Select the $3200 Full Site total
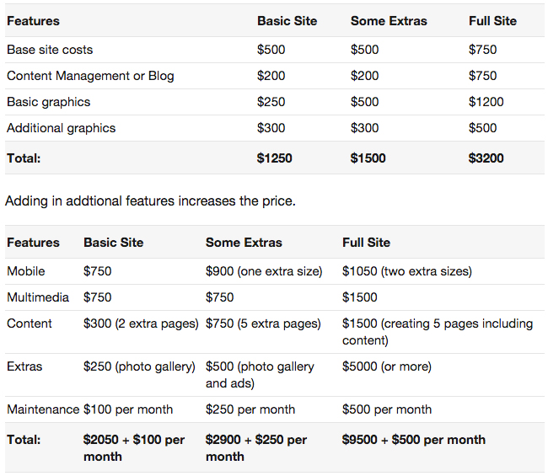Screen dimensions: 548x476 click(x=486, y=158)
